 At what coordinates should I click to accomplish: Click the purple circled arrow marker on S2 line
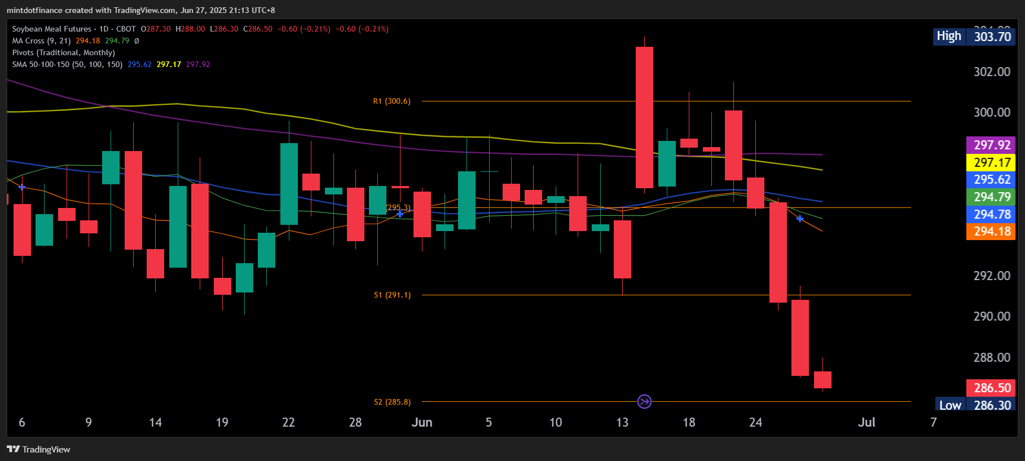coord(644,401)
